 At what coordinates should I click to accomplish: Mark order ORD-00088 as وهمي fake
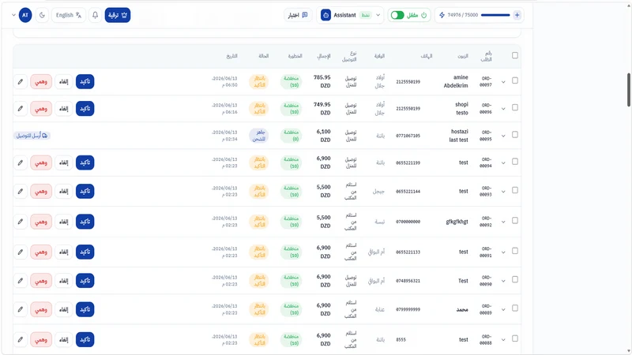coord(41,340)
